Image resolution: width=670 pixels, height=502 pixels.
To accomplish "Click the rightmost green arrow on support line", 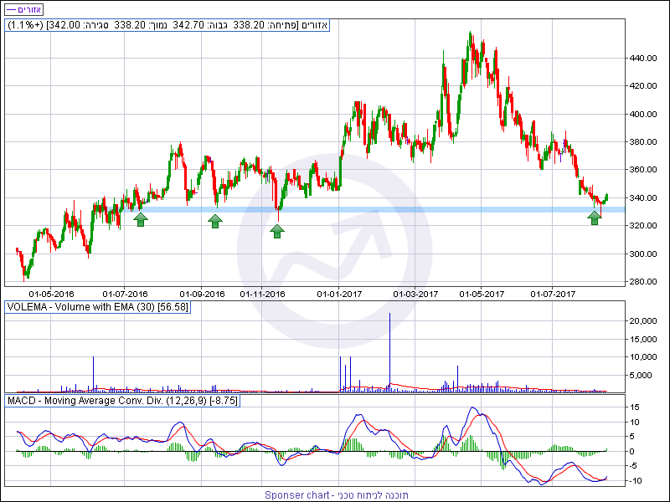I will pos(595,218).
